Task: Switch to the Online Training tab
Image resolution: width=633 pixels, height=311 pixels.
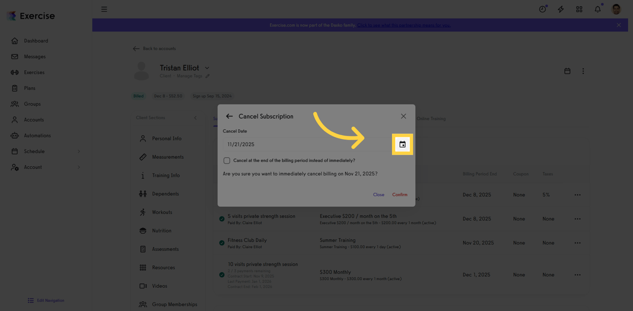Action: pos(431,118)
